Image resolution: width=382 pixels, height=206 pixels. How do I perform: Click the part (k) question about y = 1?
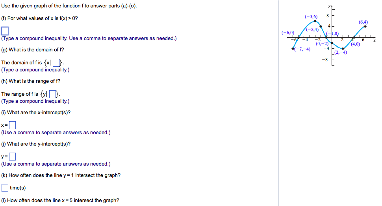click(61, 175)
